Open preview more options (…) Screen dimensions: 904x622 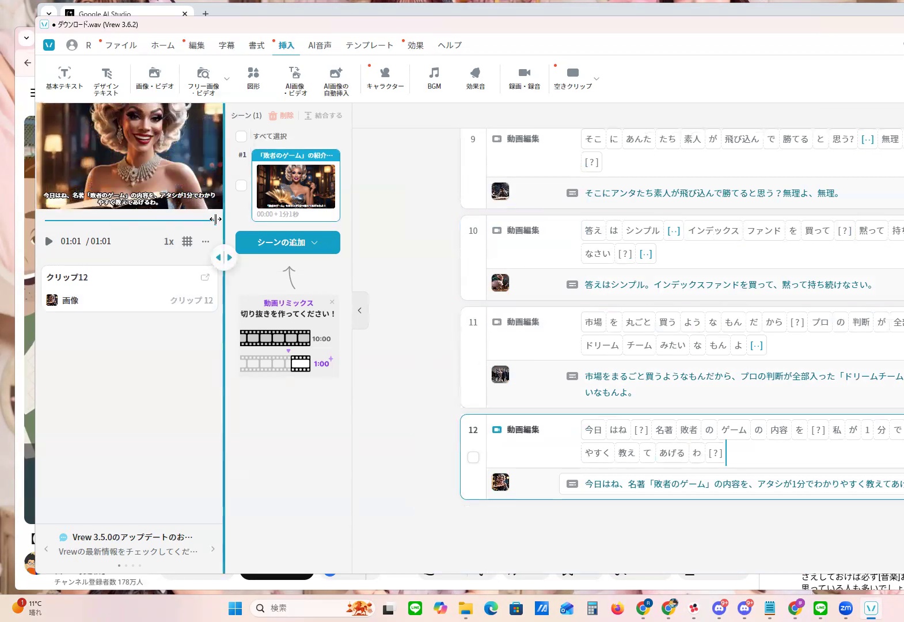pos(206,241)
